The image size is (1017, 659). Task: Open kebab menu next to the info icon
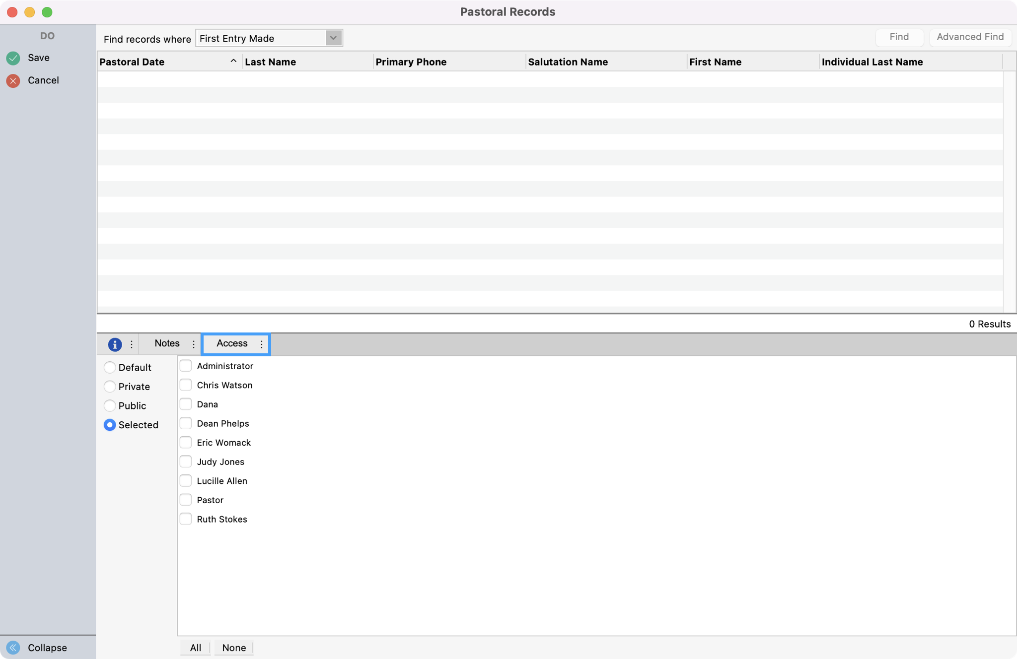click(x=132, y=344)
